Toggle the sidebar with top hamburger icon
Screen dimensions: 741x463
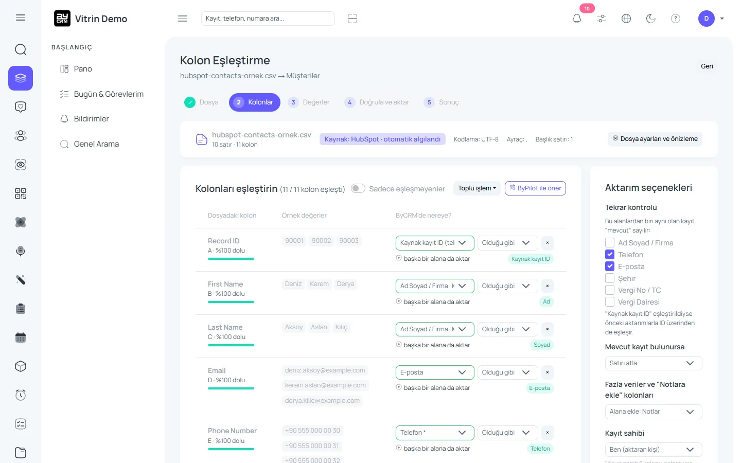183,19
